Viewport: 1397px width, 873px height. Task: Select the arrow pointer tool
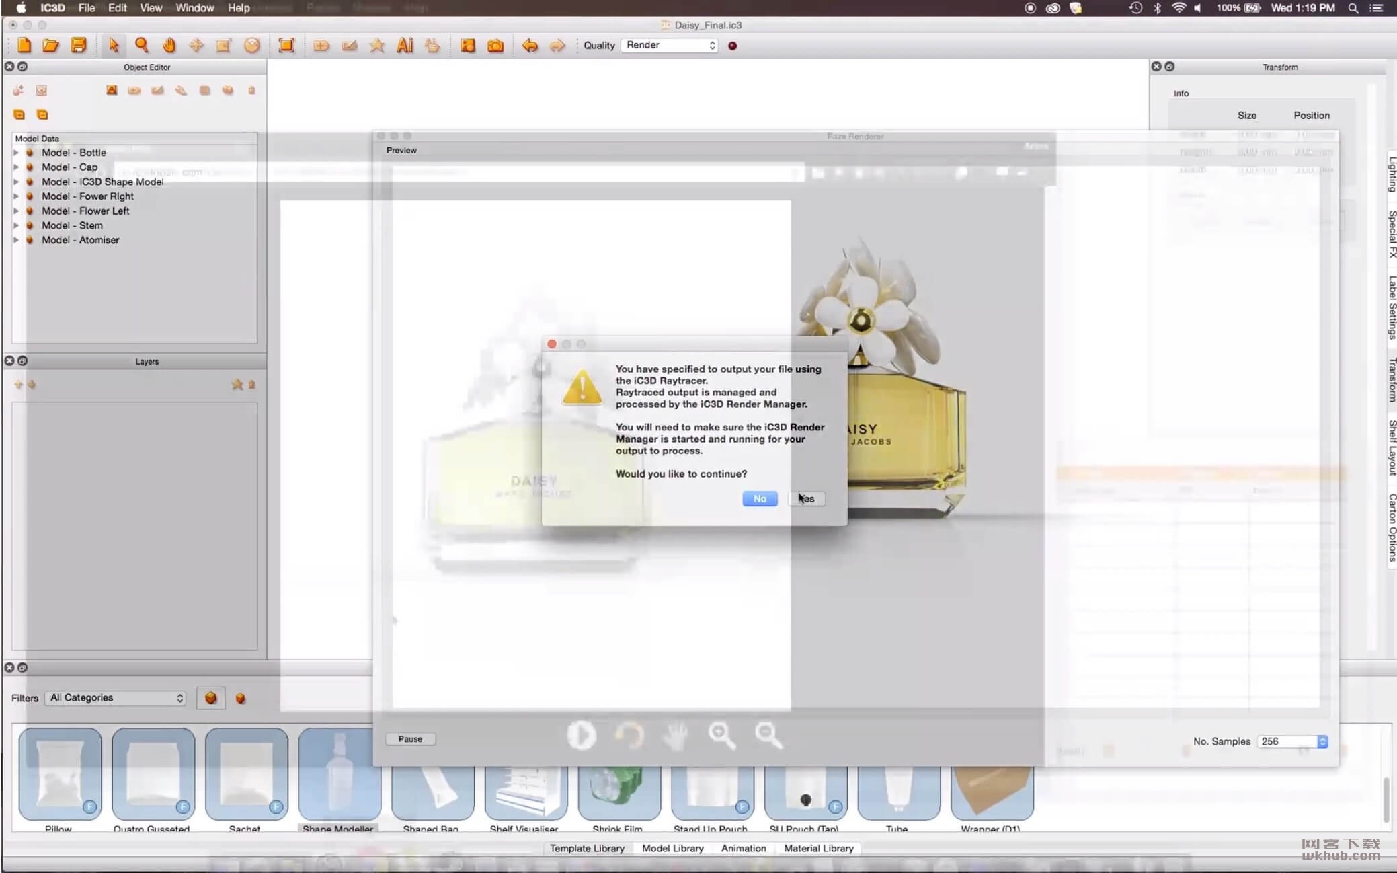pos(113,45)
